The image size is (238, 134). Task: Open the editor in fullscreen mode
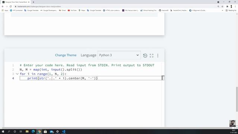point(151,55)
